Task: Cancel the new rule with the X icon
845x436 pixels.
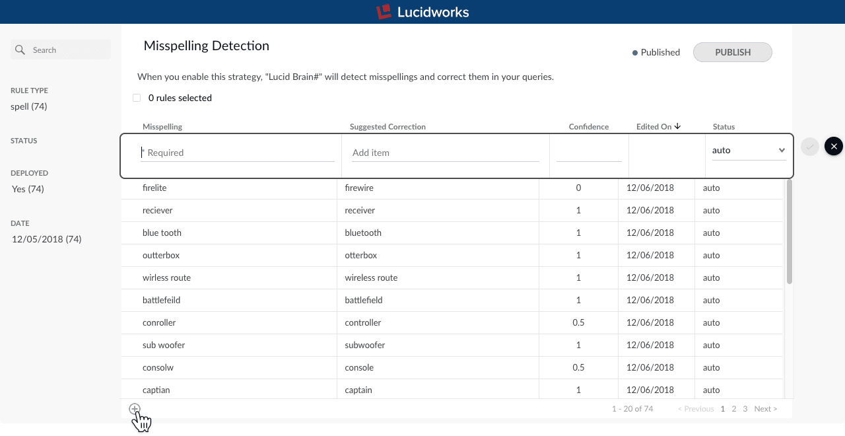Action: 834,147
